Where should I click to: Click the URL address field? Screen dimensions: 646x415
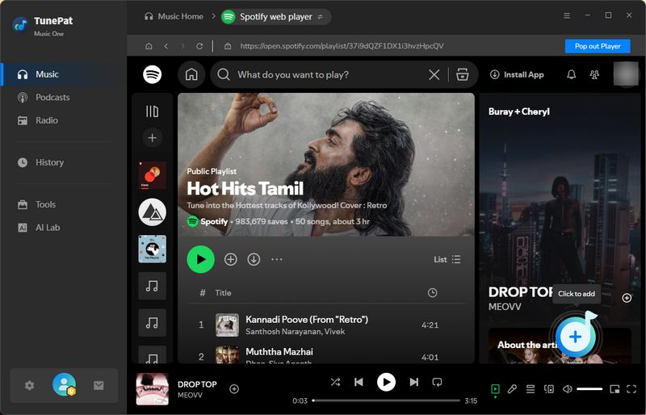point(342,46)
